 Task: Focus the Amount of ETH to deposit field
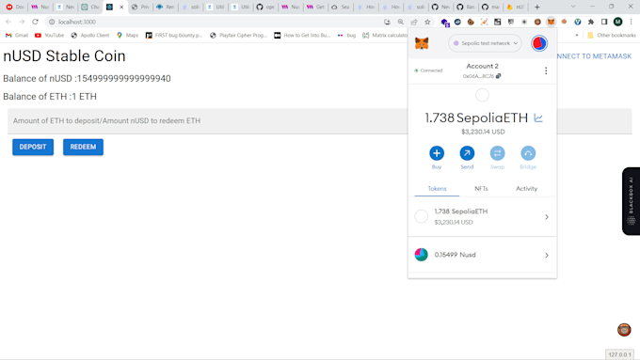click(207, 120)
